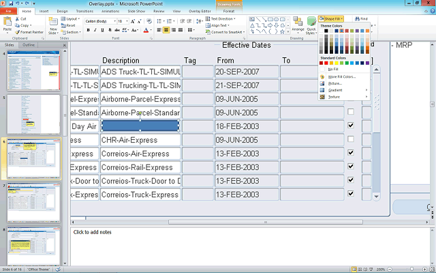Check the checkbox in the 09-JUN-2005 CHR-Air-Express row
436x273 pixels.
click(x=351, y=139)
